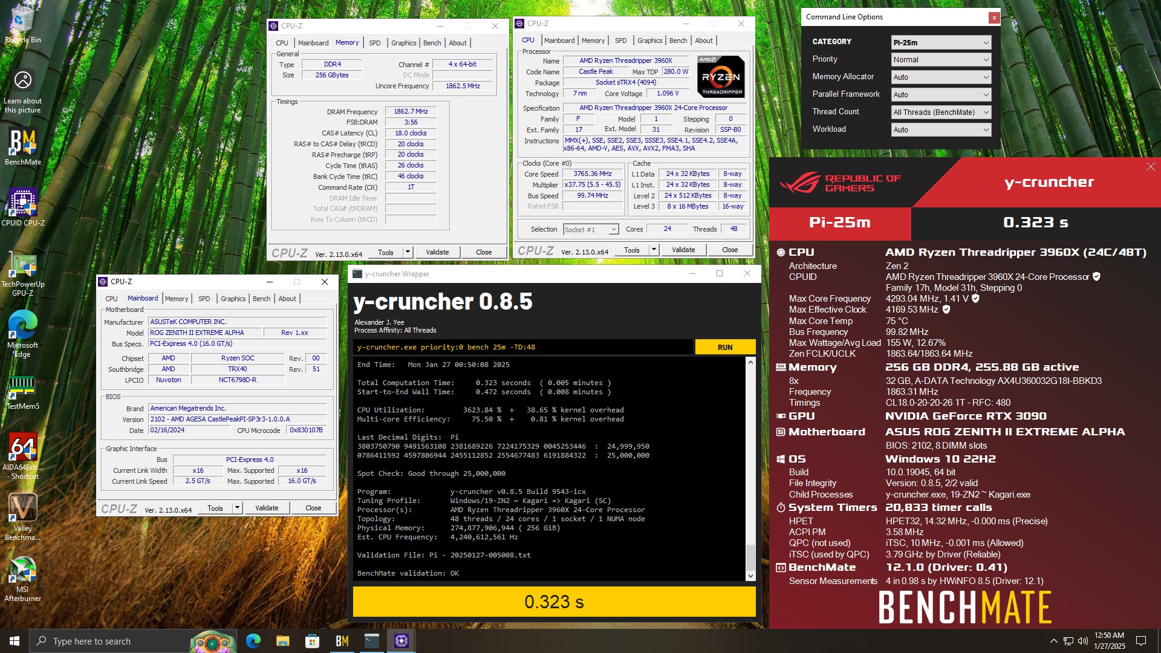
Task: Launch BenchMate from the desktop icon
Action: click(x=23, y=146)
